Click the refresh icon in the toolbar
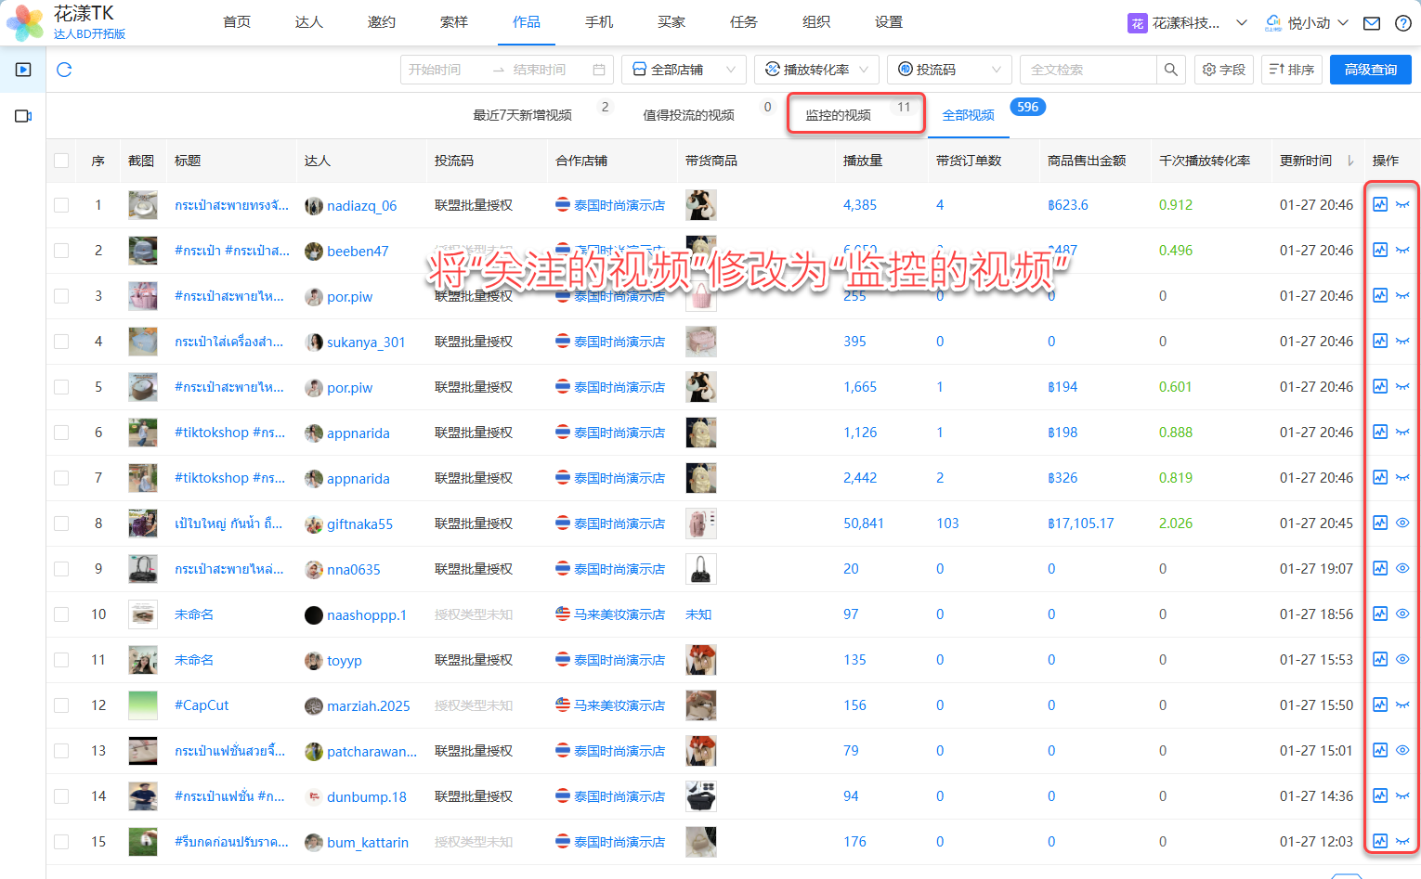Viewport: 1421px width, 879px height. [x=64, y=70]
